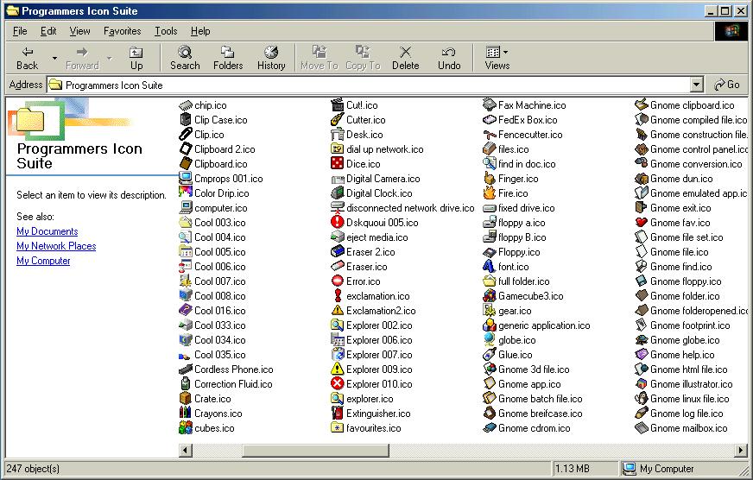Open the My Documents link
753x480 pixels.
47,231
